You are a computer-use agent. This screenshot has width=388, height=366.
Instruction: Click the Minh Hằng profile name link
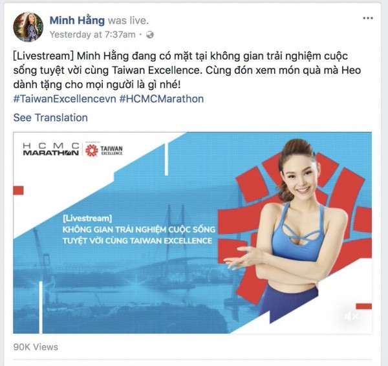point(77,20)
